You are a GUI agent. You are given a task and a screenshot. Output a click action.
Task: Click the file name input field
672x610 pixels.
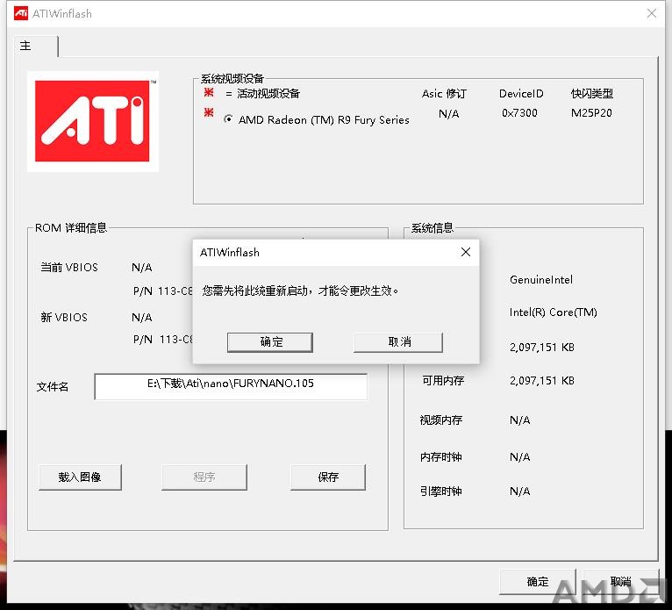pyautogui.click(x=231, y=386)
